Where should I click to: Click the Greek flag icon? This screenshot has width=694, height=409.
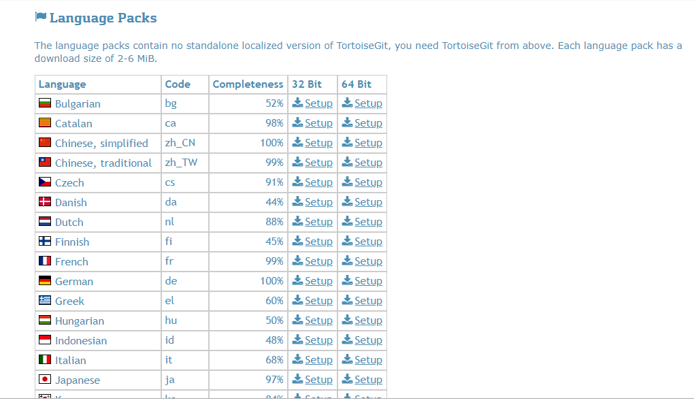pyautogui.click(x=45, y=300)
